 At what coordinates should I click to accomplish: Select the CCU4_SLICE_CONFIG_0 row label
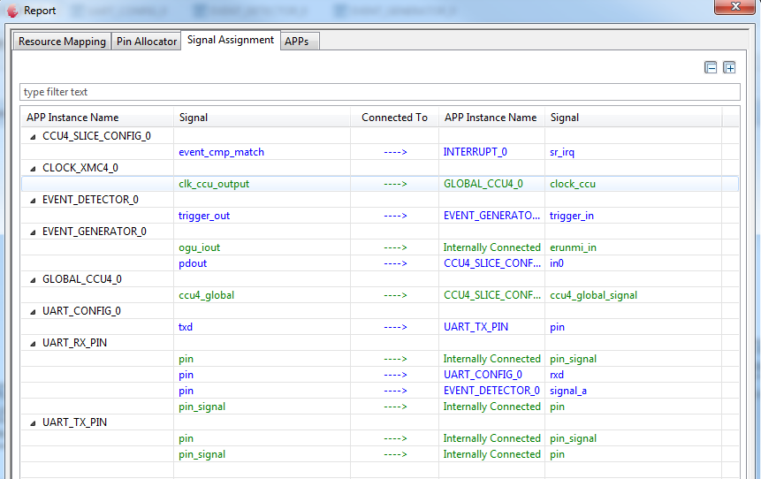[x=96, y=136]
